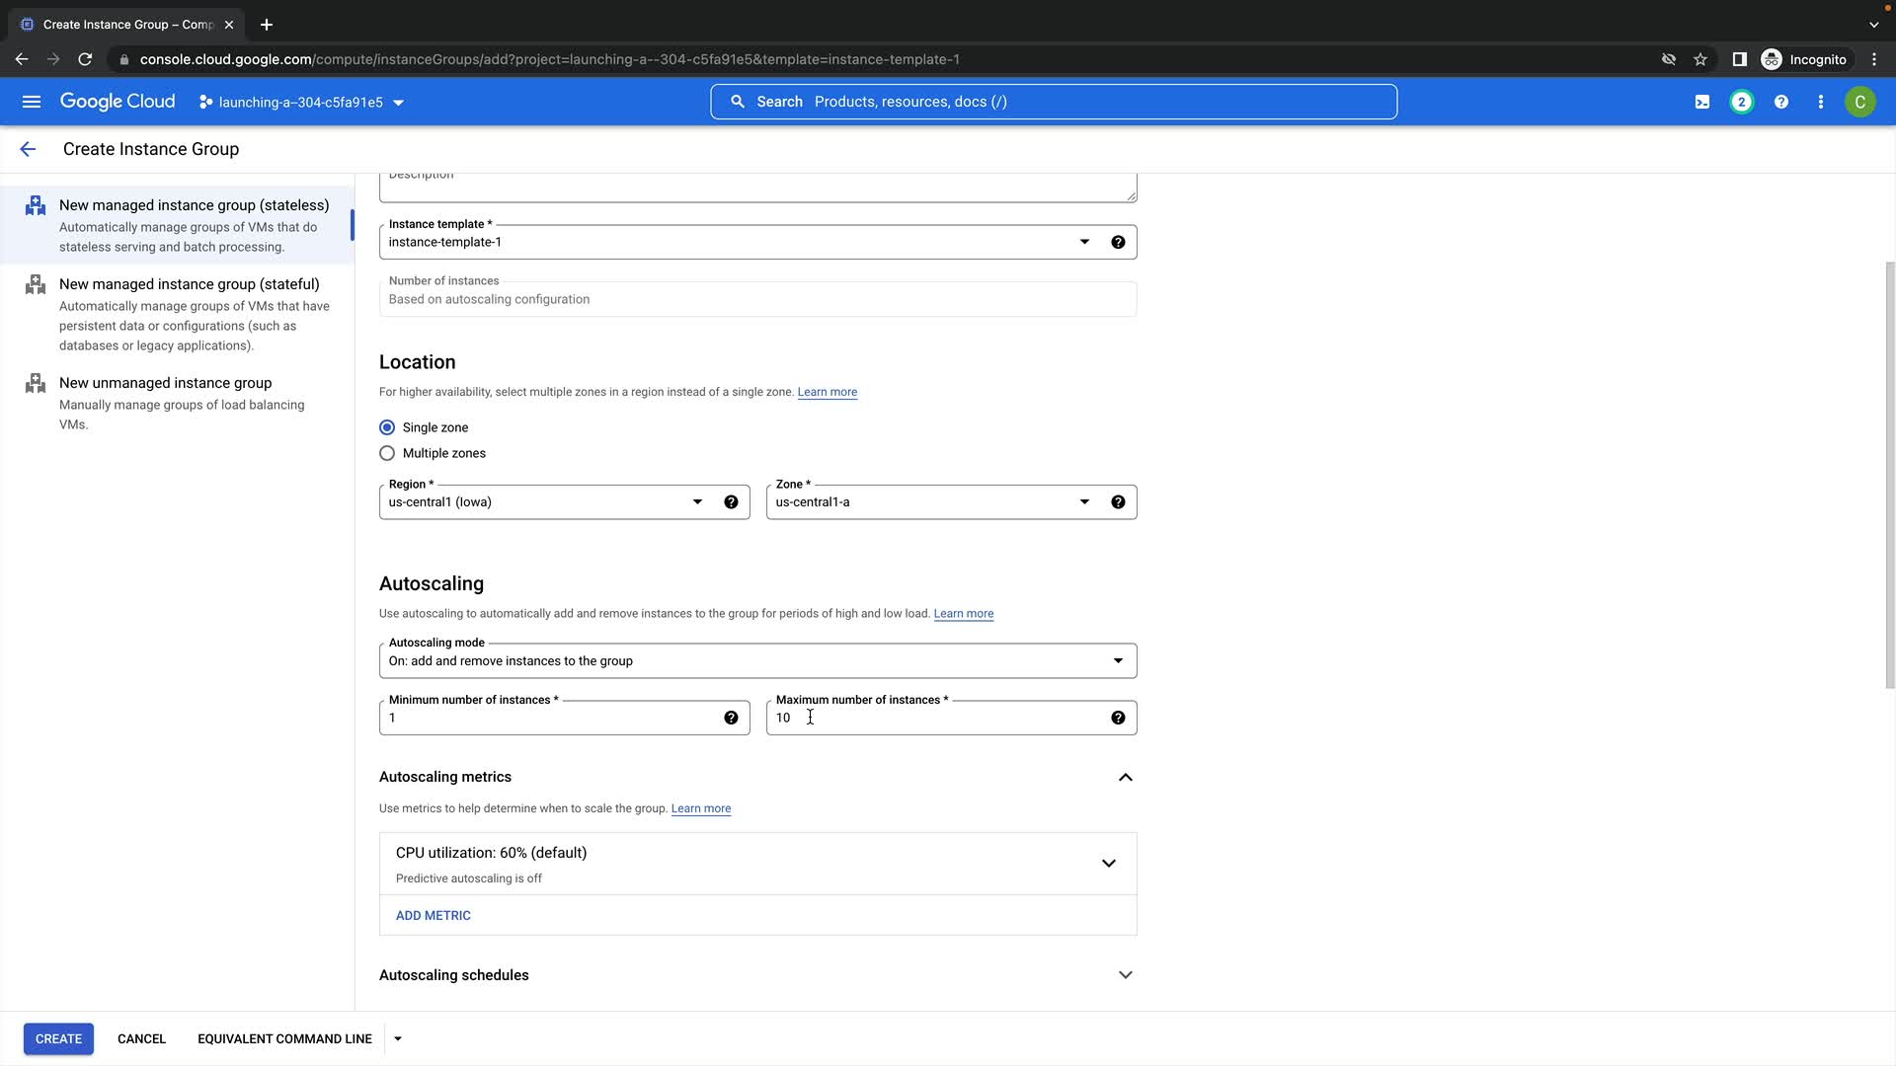Expand the Autoscaling schedules section
The width and height of the screenshot is (1896, 1066).
point(1125,975)
